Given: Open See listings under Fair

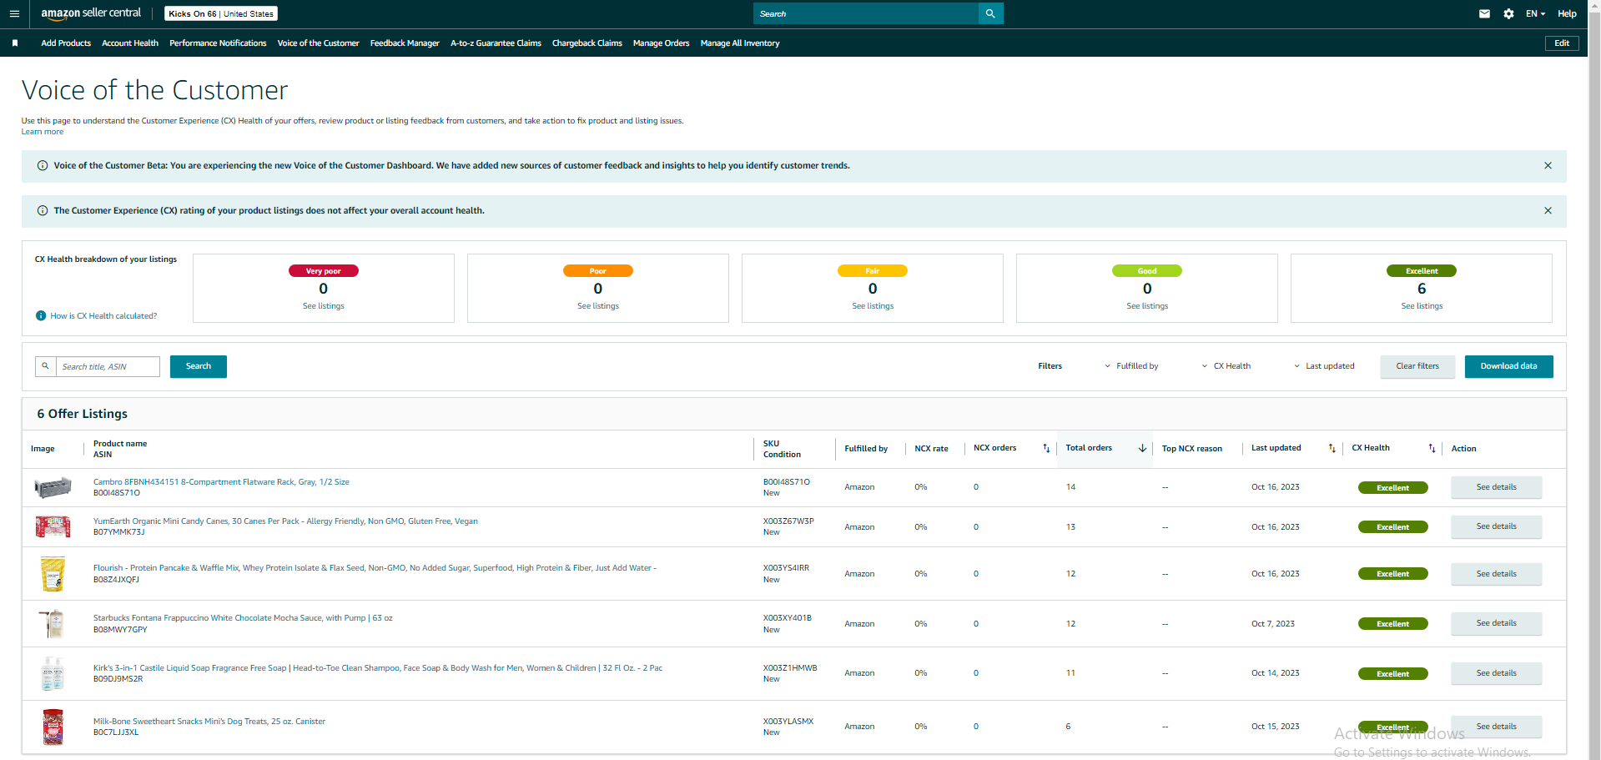Looking at the screenshot, I should point(873,306).
